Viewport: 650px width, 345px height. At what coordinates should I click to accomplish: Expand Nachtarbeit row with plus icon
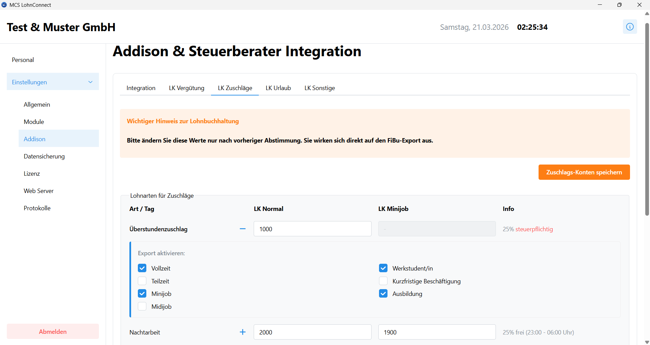coord(243,332)
